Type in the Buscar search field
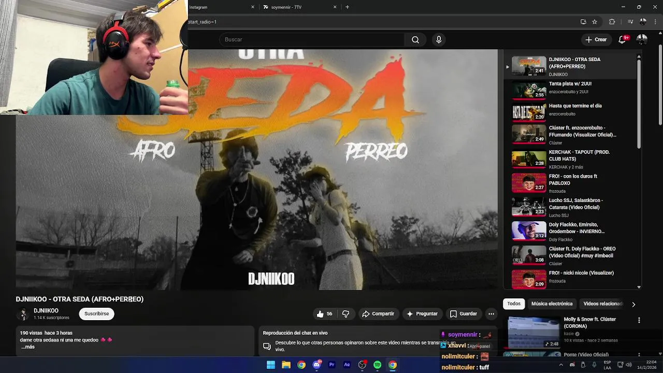 pyautogui.click(x=312, y=39)
